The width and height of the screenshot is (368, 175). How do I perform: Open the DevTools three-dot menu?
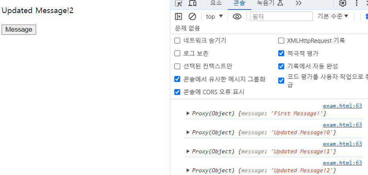(356, 3)
